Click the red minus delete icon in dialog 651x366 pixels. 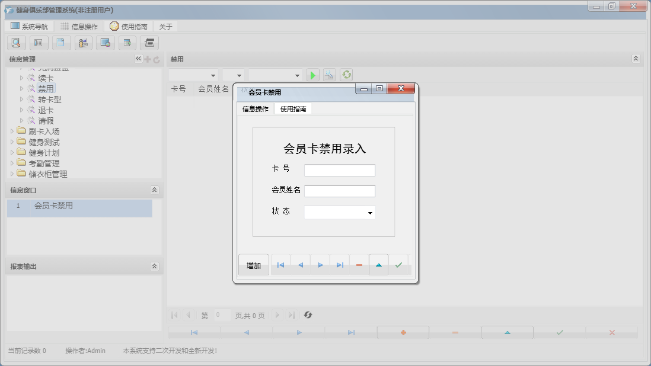coord(359,265)
